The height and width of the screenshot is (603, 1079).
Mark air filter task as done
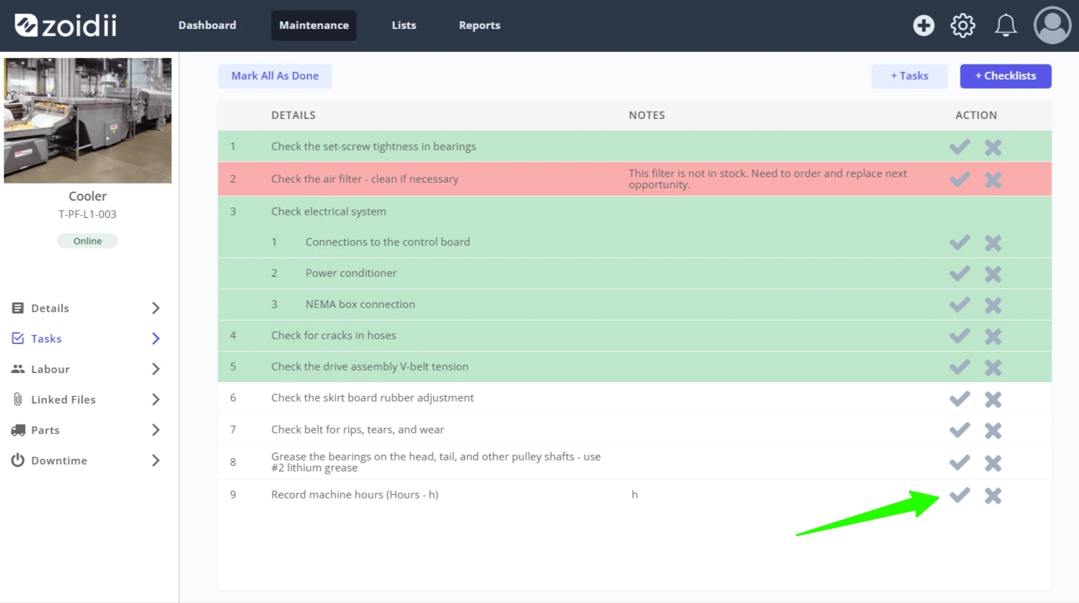tap(960, 179)
